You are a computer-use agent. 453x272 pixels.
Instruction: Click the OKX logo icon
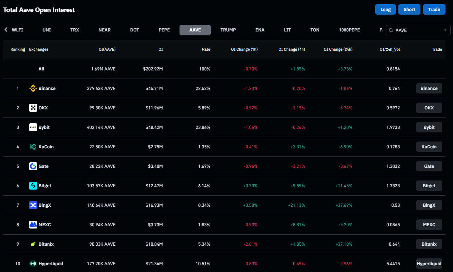33,108
